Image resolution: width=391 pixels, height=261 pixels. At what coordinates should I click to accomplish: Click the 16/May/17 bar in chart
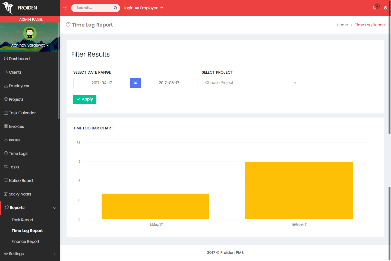tap(299, 190)
